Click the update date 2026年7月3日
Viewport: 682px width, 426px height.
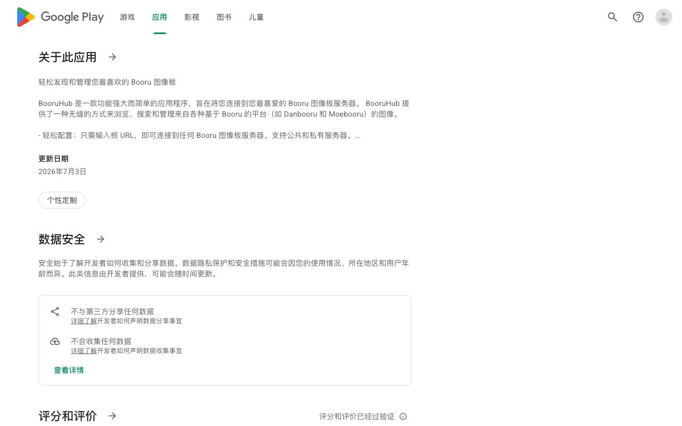click(62, 171)
